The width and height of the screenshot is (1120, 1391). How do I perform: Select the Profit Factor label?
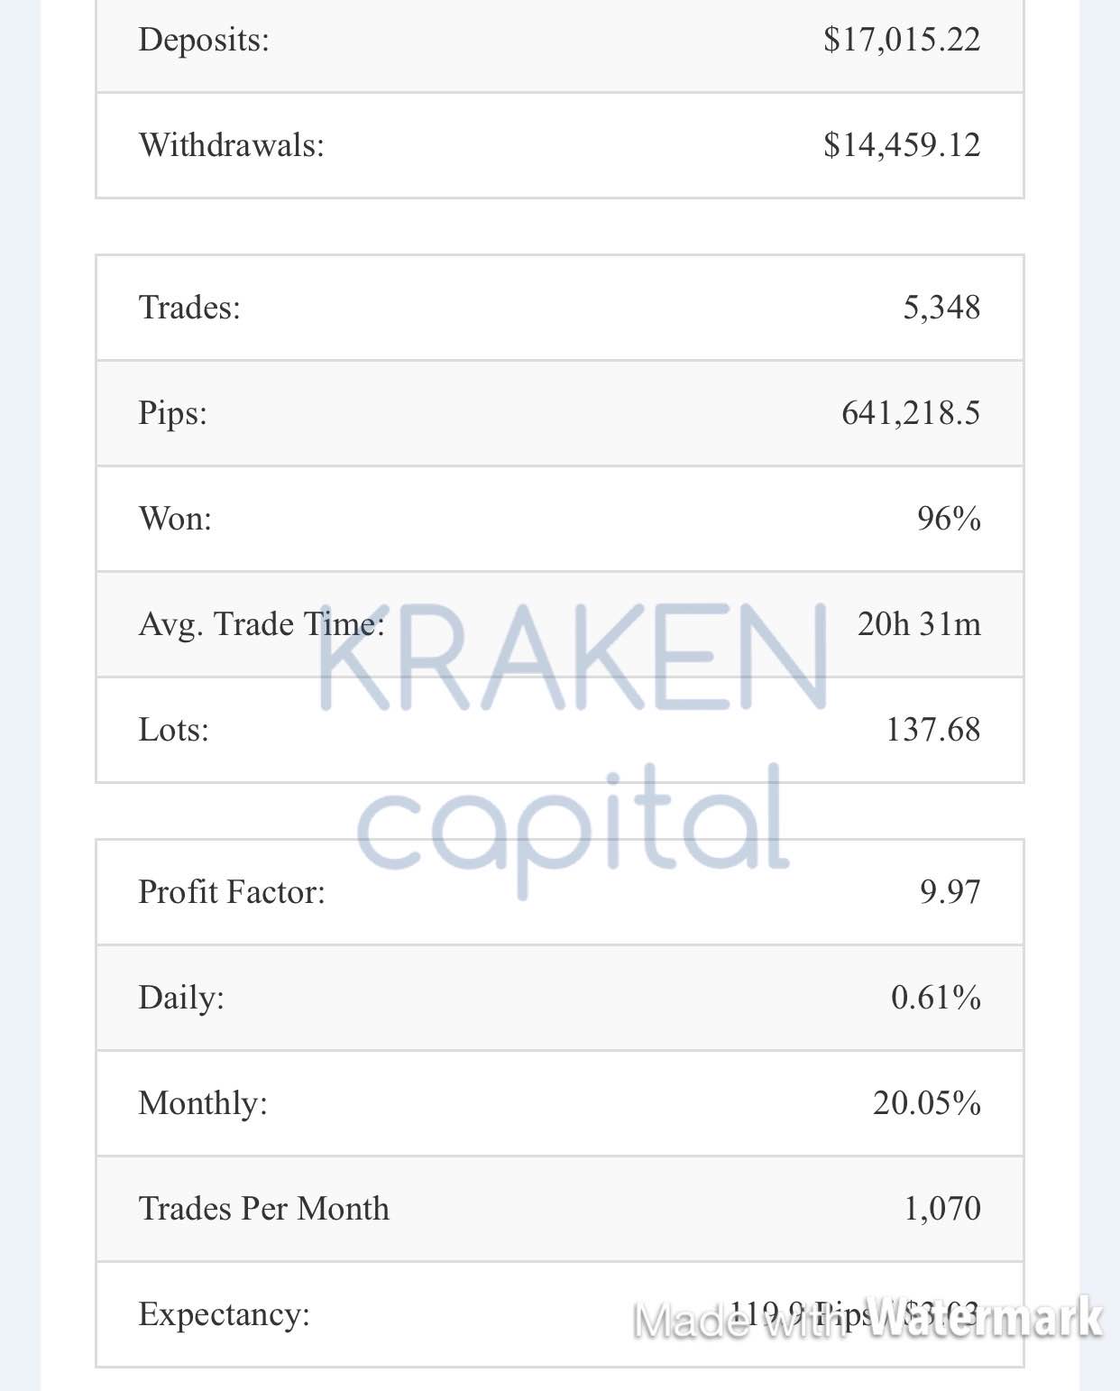coord(232,892)
